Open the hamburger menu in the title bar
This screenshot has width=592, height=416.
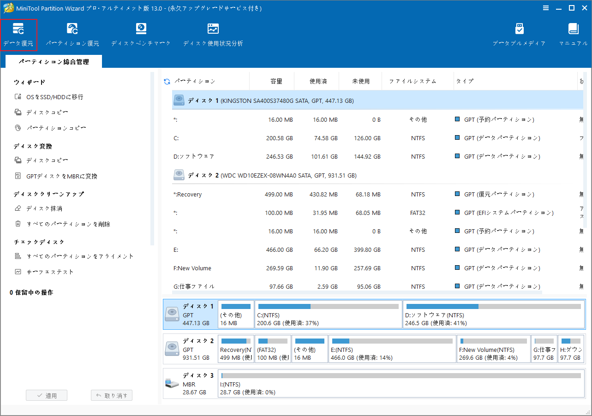point(546,8)
